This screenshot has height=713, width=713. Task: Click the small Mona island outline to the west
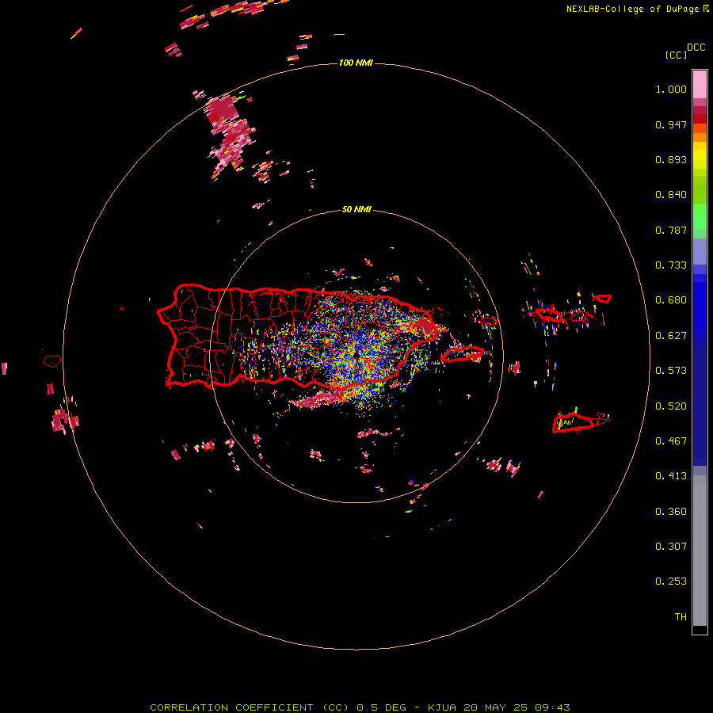[x=52, y=360]
